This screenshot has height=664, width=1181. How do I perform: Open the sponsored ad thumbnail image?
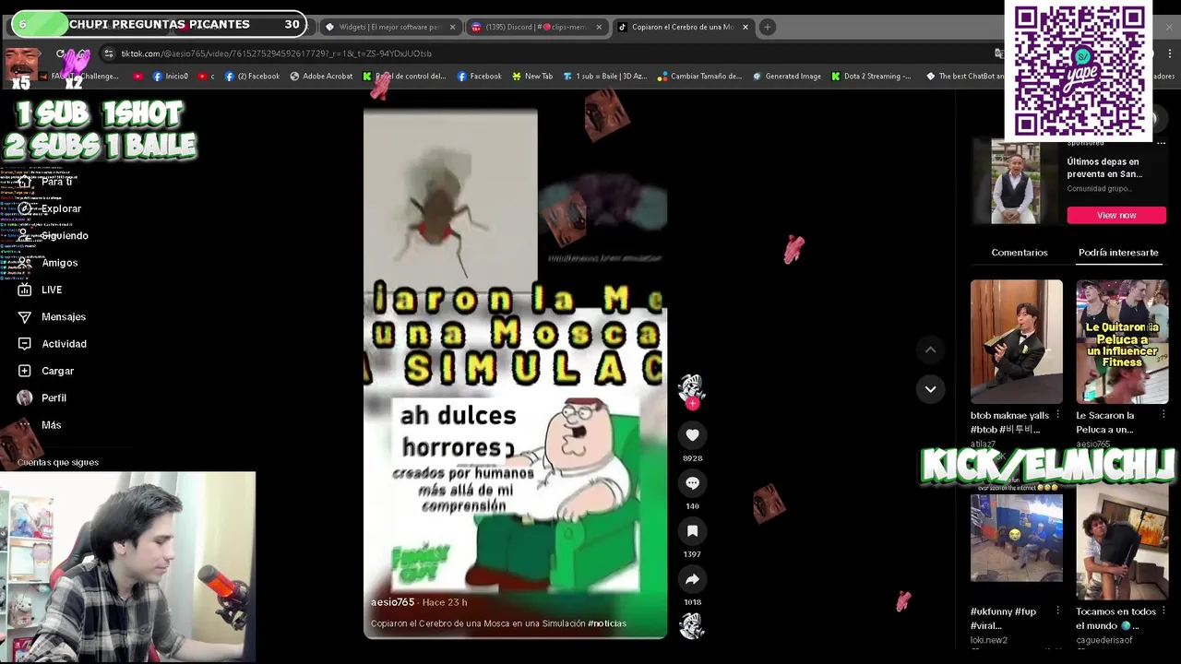1016,183
